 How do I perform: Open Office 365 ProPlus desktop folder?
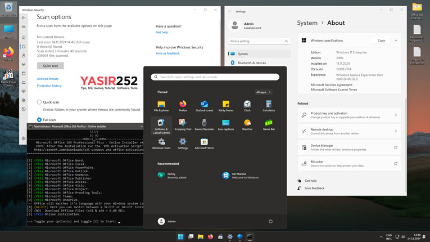pos(417,11)
